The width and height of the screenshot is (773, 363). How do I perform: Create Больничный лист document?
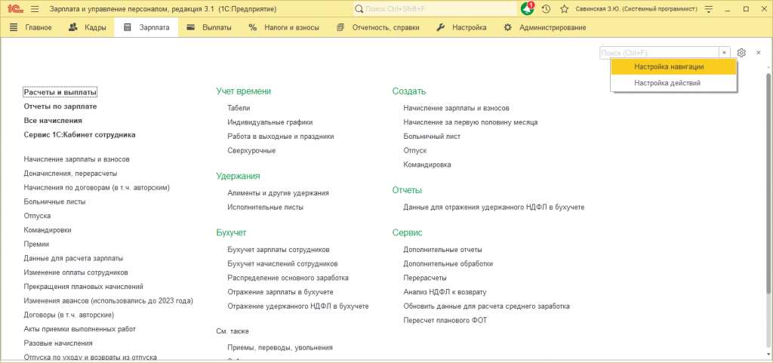coord(432,137)
